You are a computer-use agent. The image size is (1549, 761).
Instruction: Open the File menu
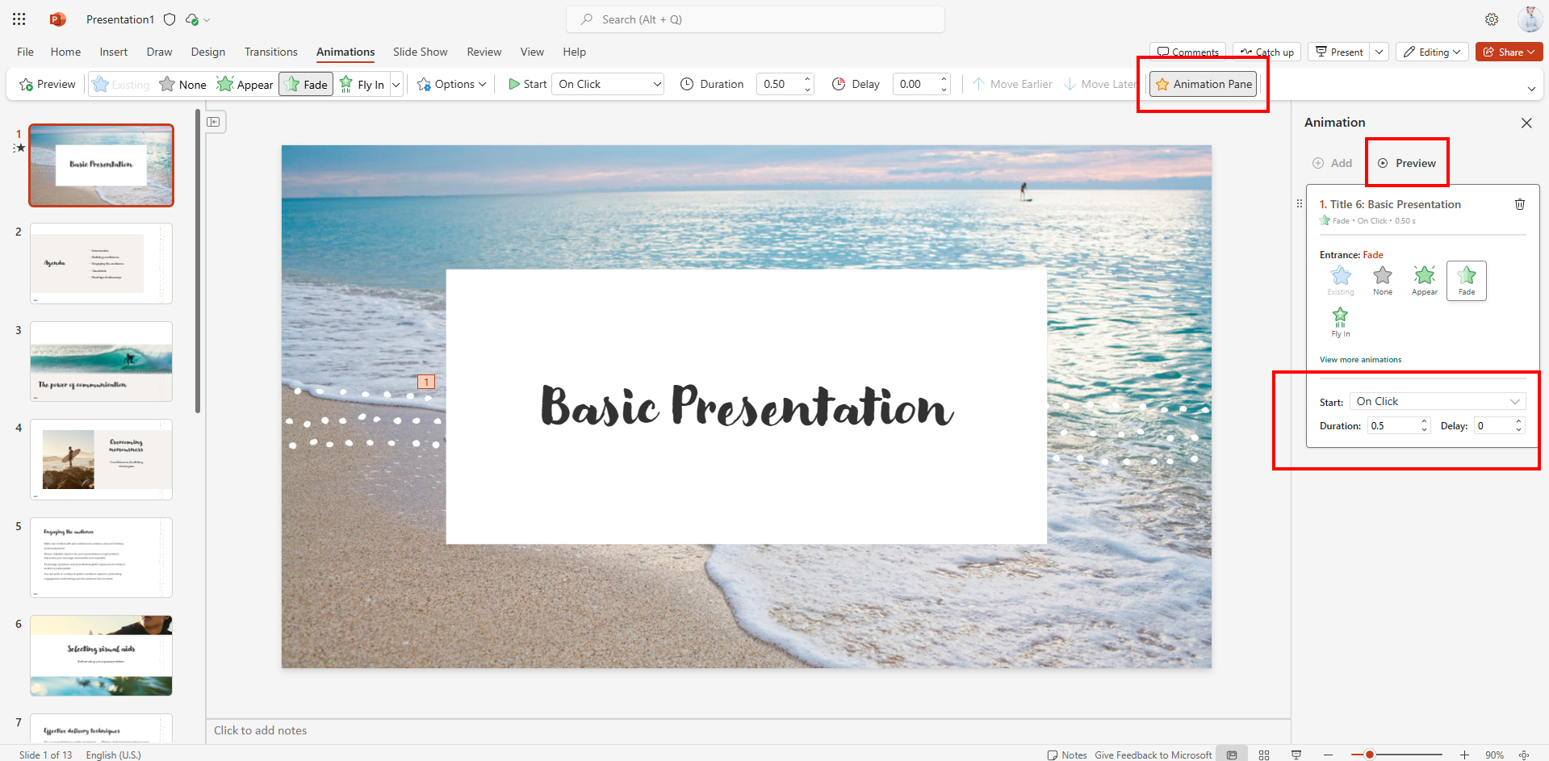coord(26,52)
